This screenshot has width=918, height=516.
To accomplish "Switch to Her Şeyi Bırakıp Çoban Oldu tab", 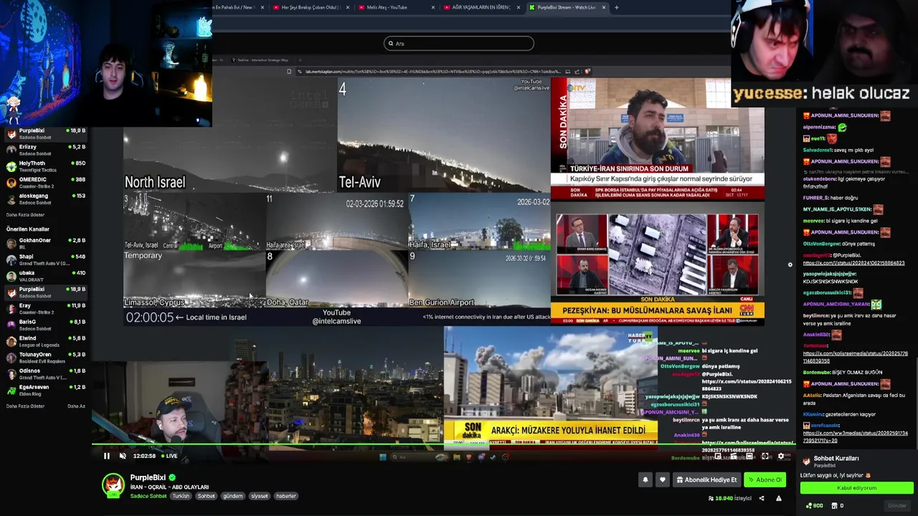I will [309, 7].
